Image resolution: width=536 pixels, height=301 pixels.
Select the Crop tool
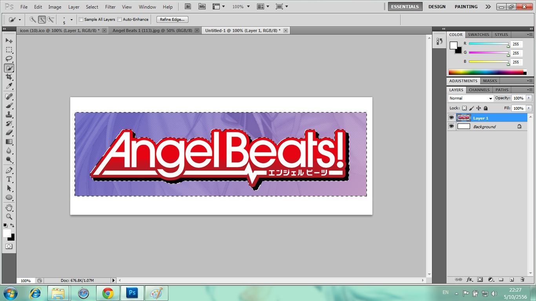(9, 77)
